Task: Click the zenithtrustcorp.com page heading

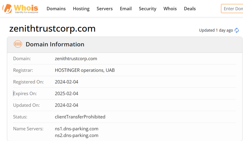Action: pos(52,28)
